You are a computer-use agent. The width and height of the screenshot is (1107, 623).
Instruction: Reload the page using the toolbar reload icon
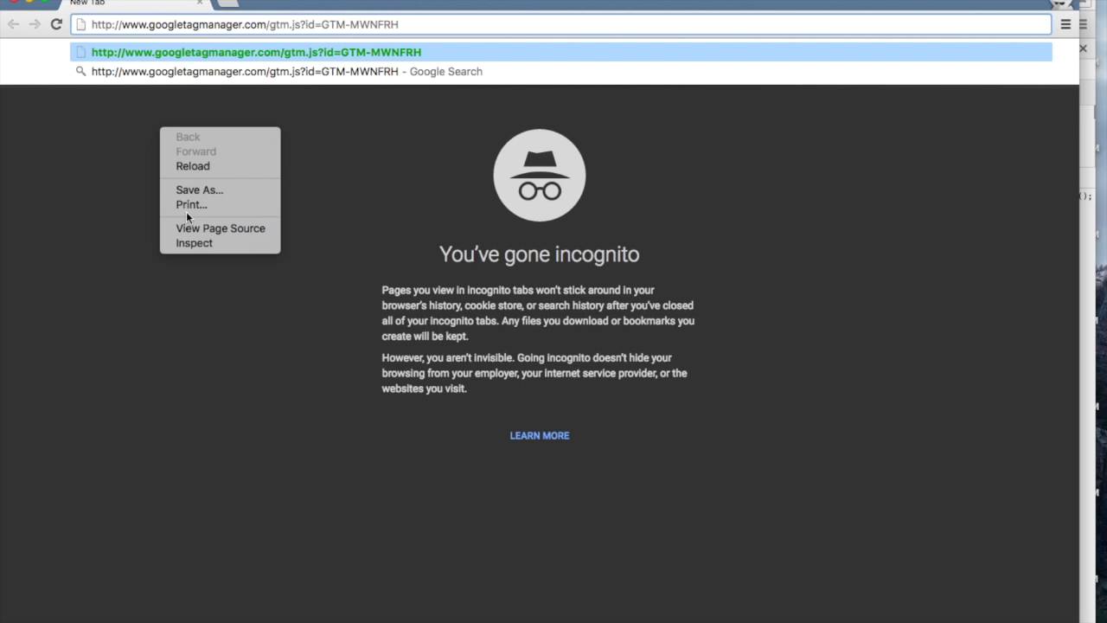(56, 24)
